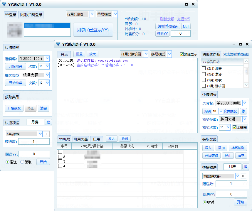252x211 pixels.
Task: Expand the (1月) 游乐园 activity dropdown
Action: coord(146,54)
